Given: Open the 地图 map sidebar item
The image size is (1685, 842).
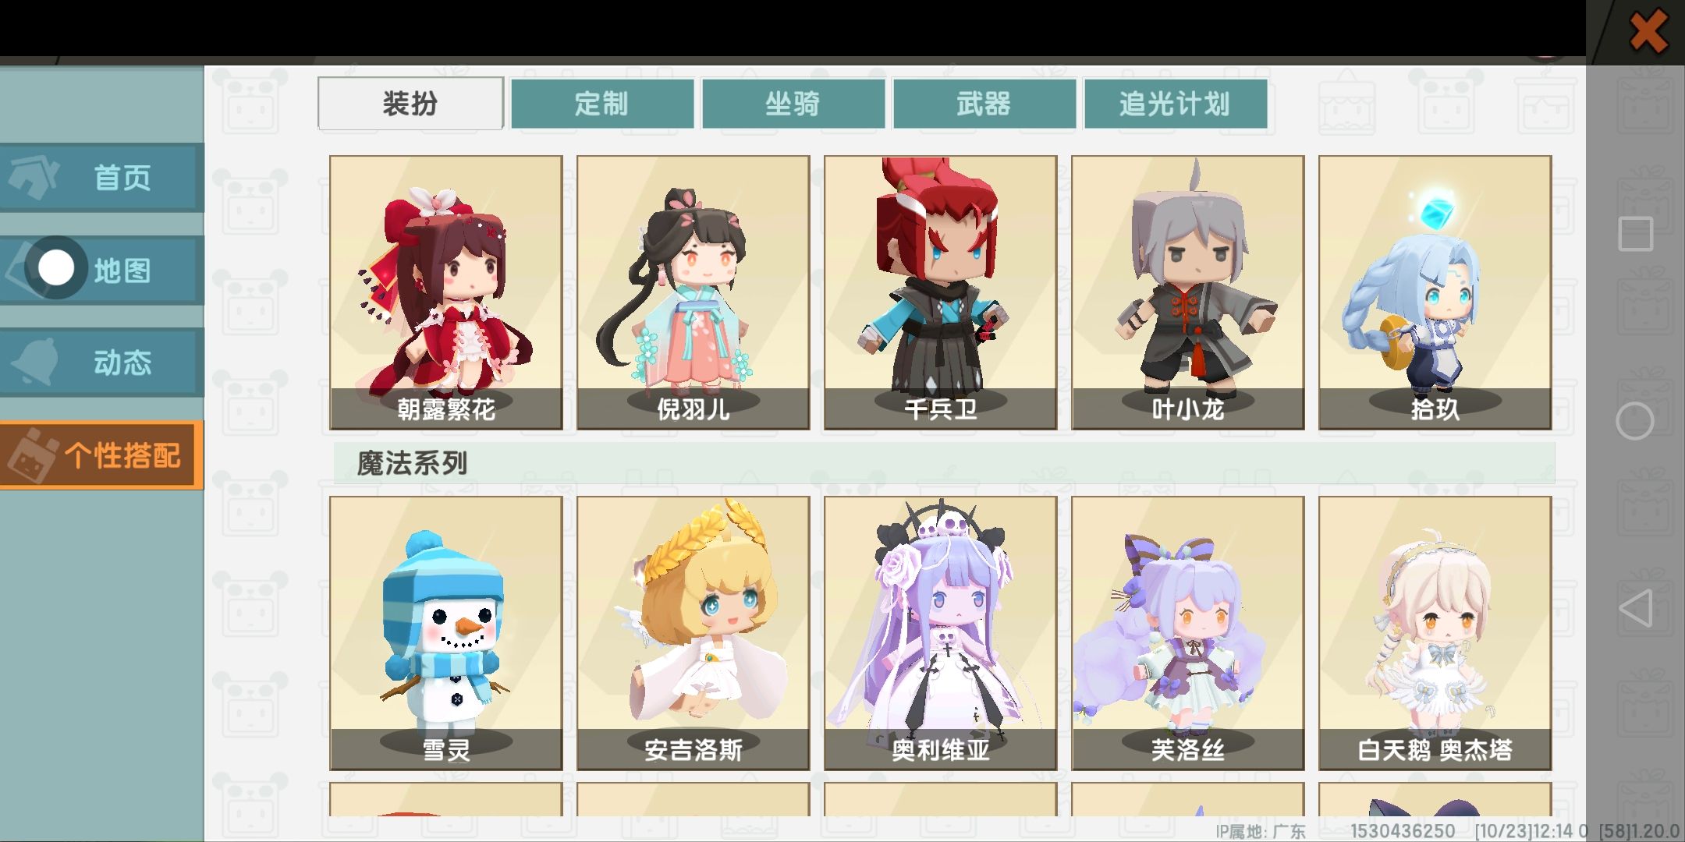Looking at the screenshot, I should (x=101, y=270).
